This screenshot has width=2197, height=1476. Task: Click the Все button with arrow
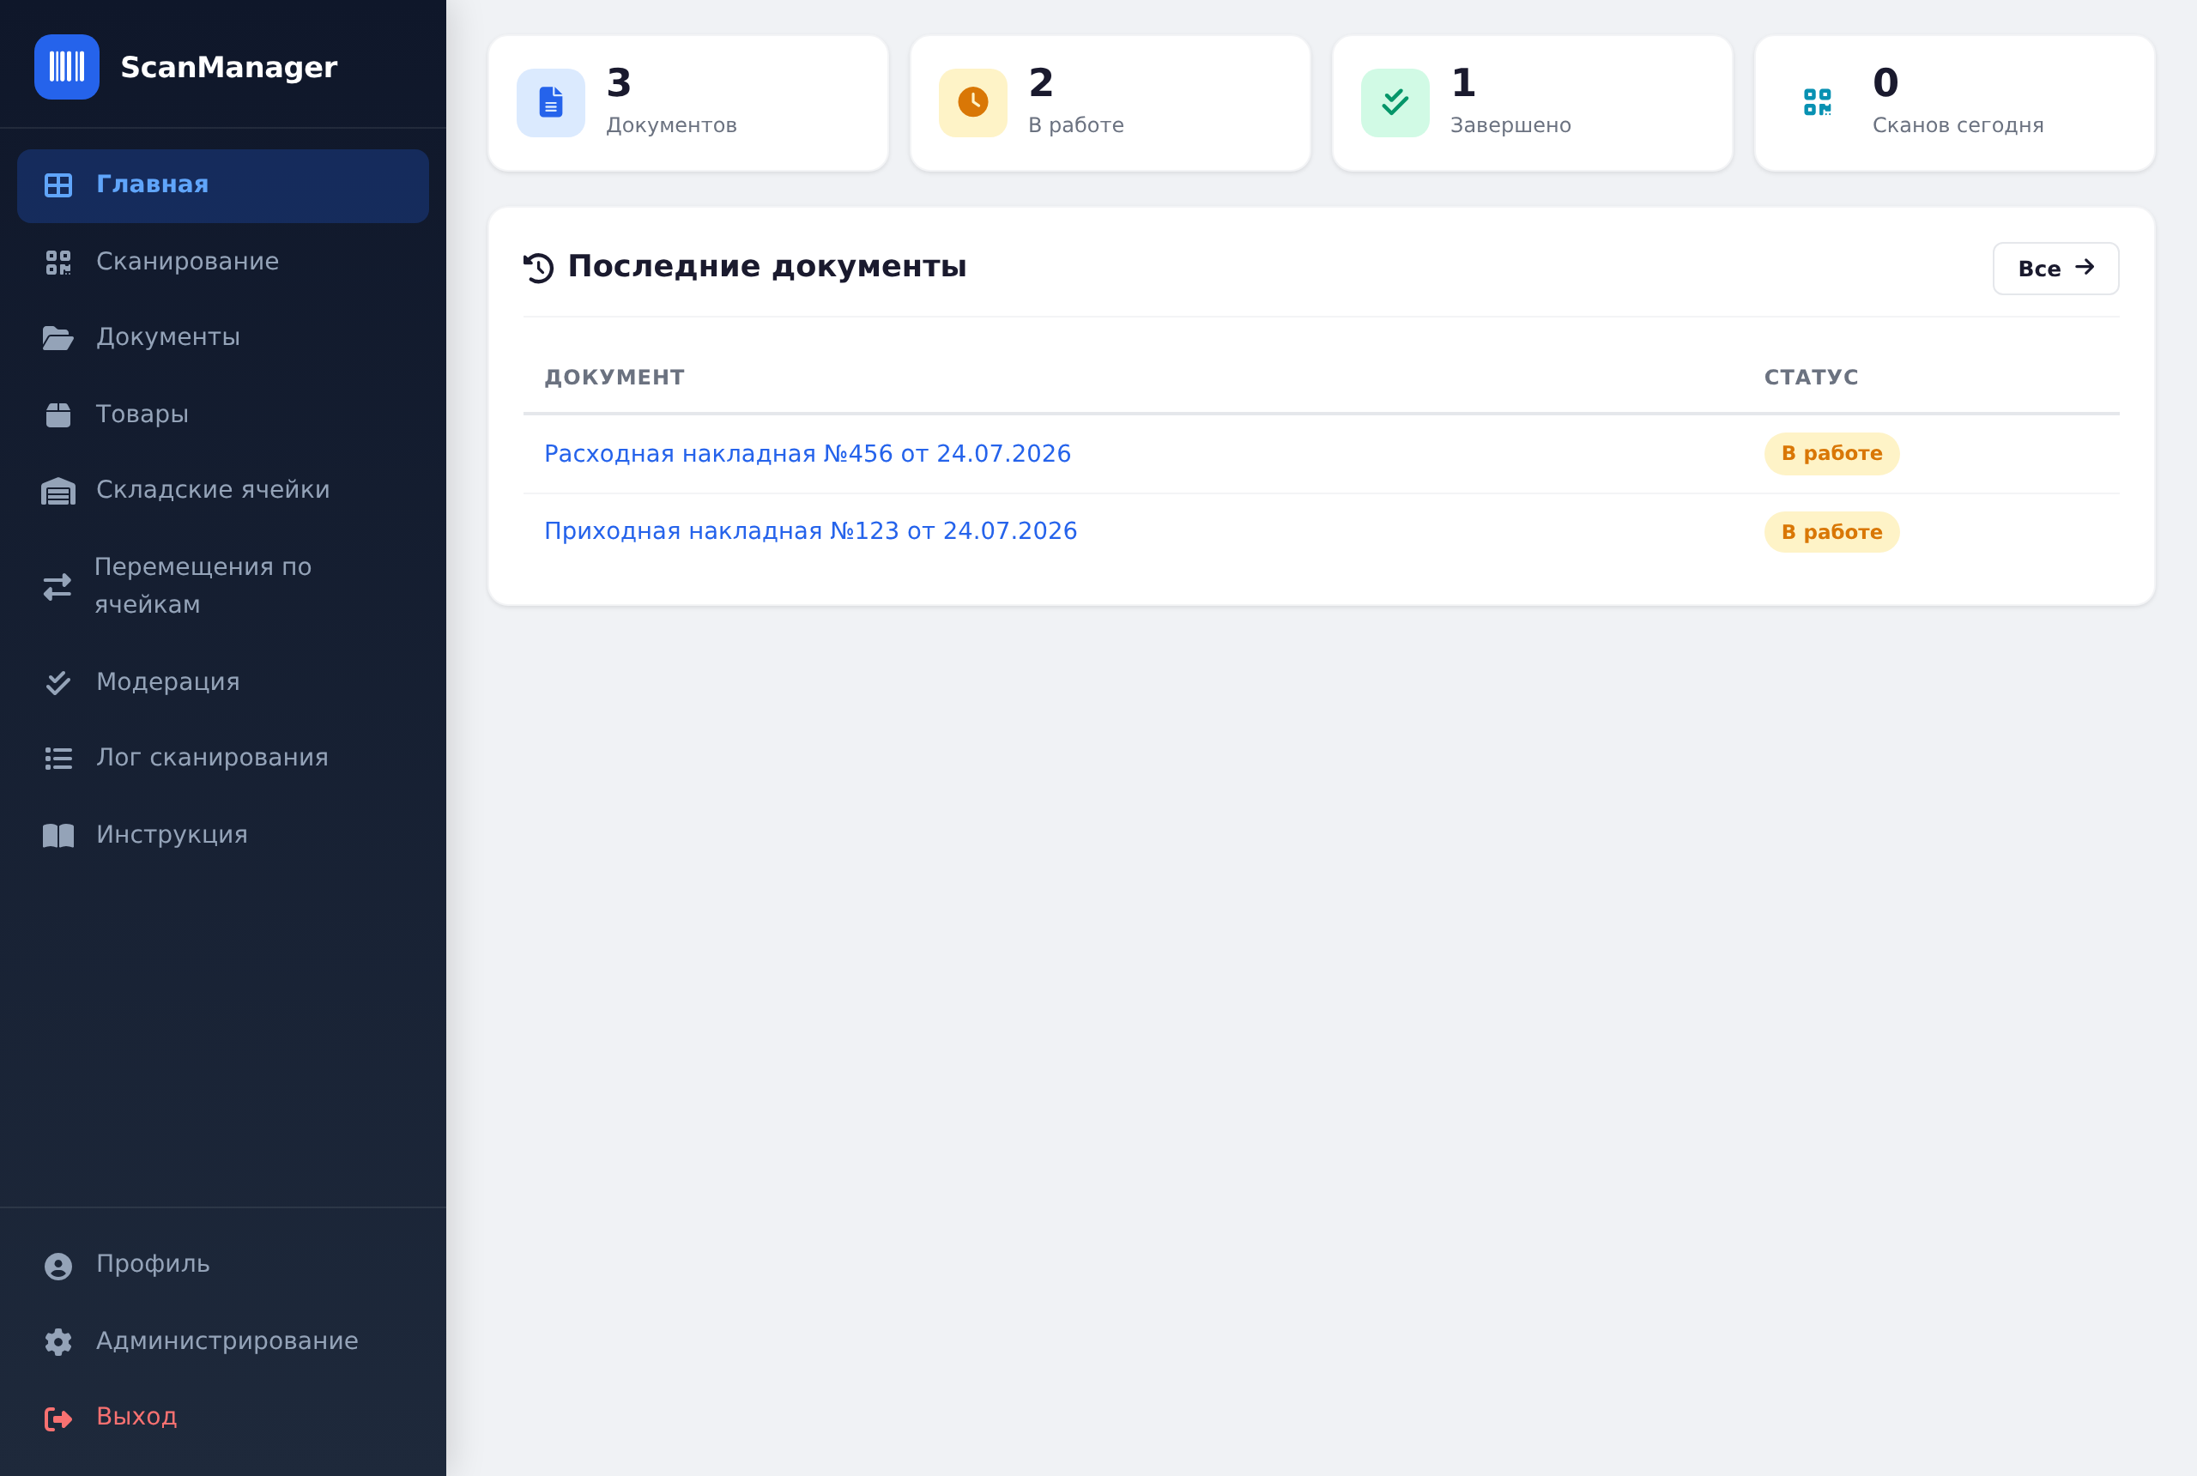coord(2055,269)
